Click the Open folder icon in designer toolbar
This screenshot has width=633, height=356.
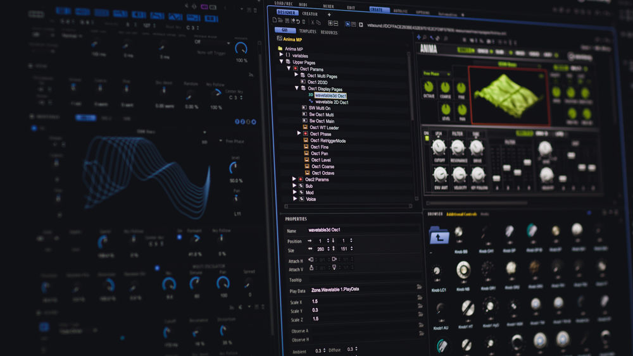(x=280, y=21)
